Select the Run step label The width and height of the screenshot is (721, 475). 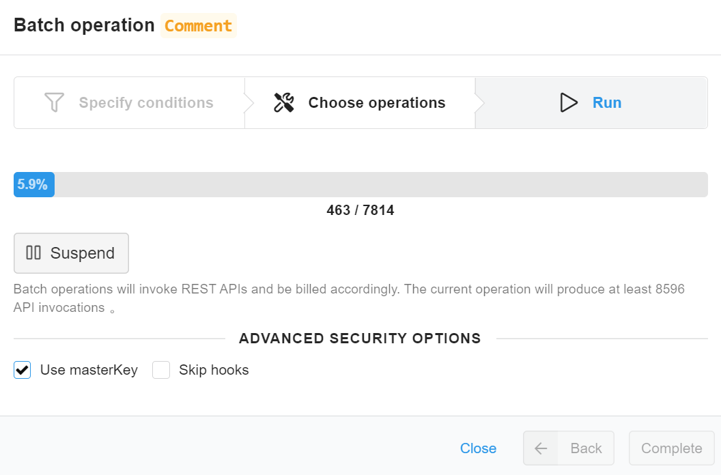[x=606, y=103]
